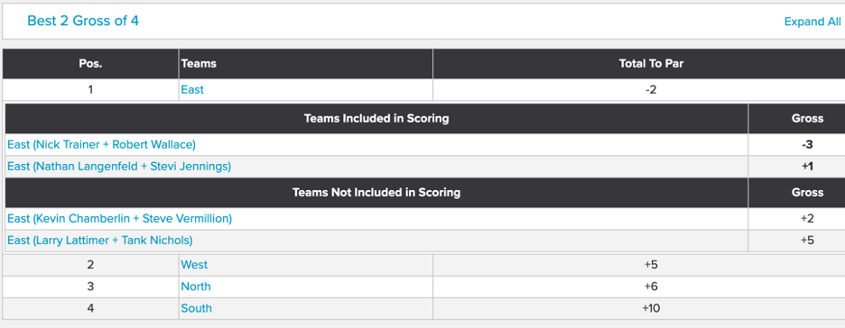845x328 pixels.
Task: Click the -3 gross score cell
Action: (807, 145)
